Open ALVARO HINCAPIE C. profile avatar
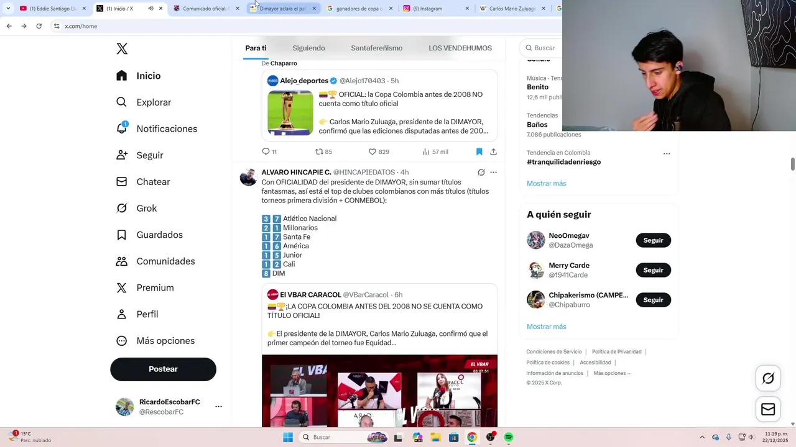 point(248,177)
